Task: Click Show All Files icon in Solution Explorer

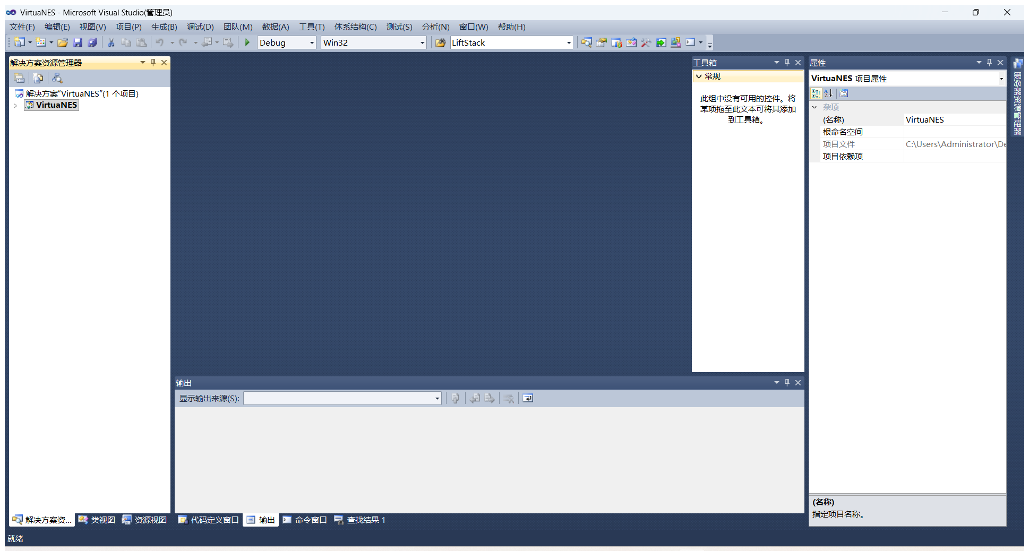Action: tap(38, 78)
